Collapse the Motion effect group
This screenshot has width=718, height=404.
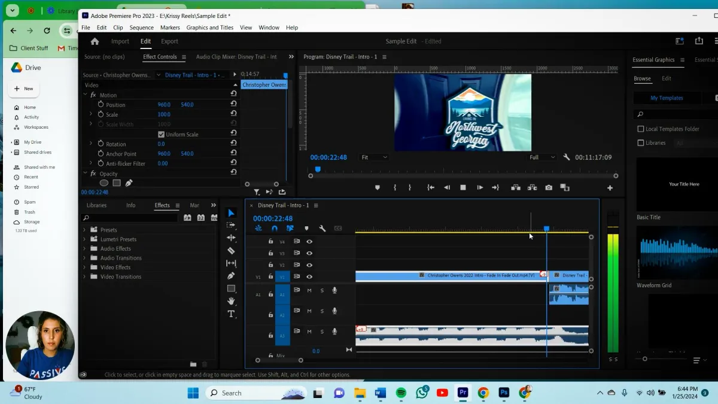click(x=84, y=95)
